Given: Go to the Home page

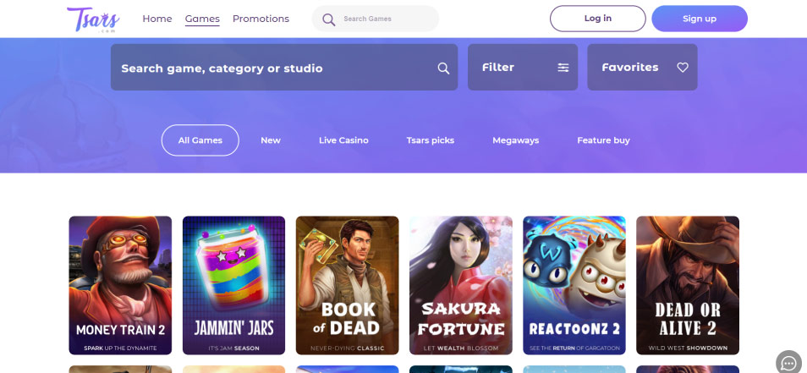Looking at the screenshot, I should [157, 19].
